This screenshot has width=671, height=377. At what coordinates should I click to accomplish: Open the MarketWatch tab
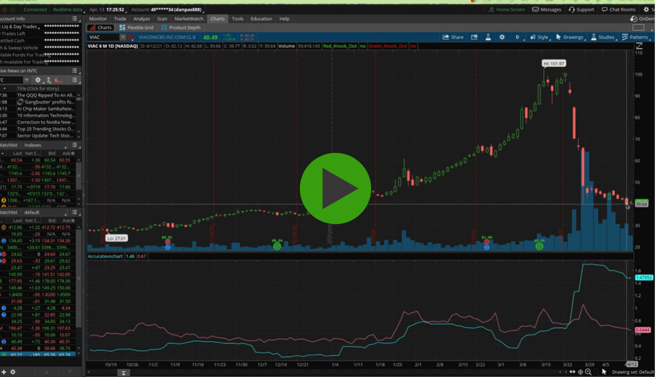click(x=189, y=19)
